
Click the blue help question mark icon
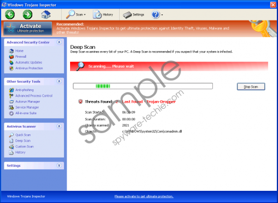(156, 14)
